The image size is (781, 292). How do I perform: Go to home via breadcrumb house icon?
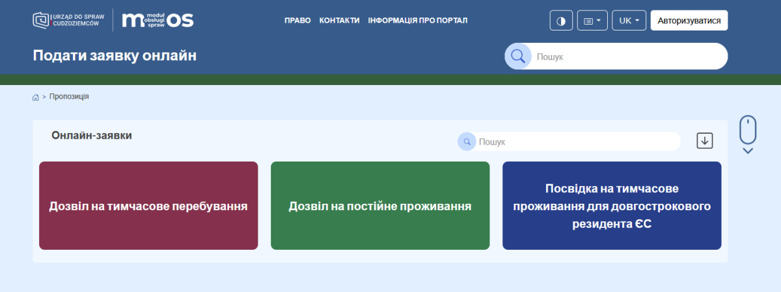point(36,97)
